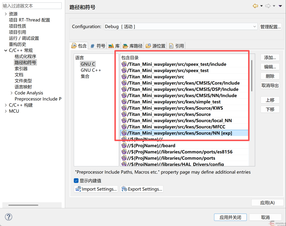
Task: Click the icon next to kws/Source/local_NN path
Action: tap(124, 120)
